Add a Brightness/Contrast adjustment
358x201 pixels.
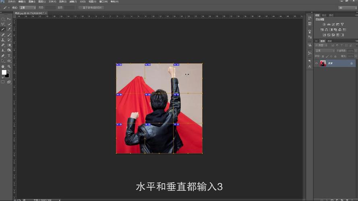coord(324,25)
